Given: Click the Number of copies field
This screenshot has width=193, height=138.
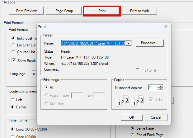Looking at the screenshot, I should point(153,88).
